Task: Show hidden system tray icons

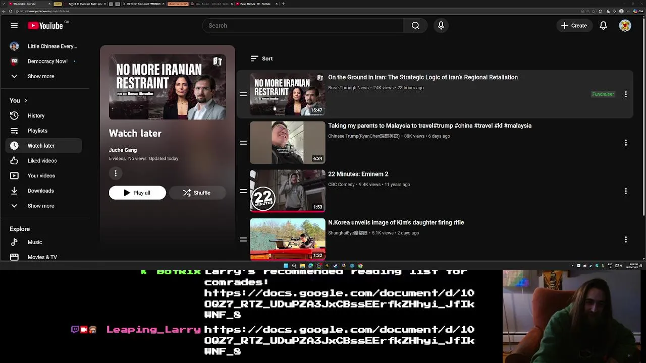Action: [573, 266]
